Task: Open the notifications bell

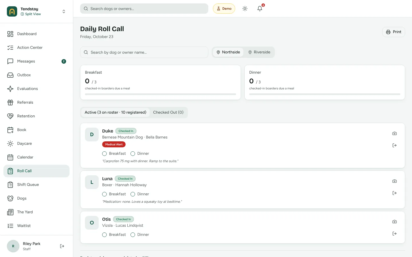Action: pyautogui.click(x=260, y=9)
